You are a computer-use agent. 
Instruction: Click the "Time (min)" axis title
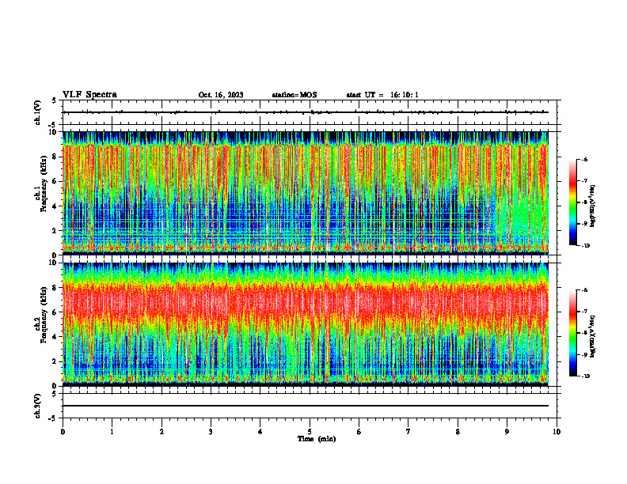317,439
